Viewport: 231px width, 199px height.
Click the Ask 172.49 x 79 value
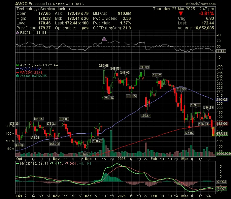pyautogui.click(x=78, y=14)
